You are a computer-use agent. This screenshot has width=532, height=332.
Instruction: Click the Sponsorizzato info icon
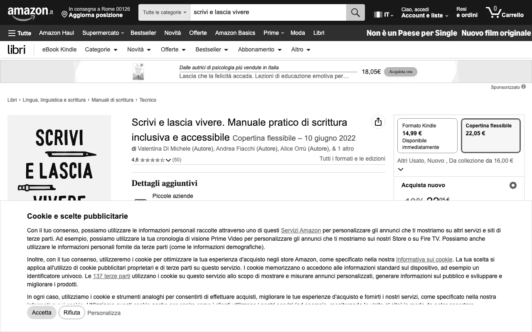523,87
